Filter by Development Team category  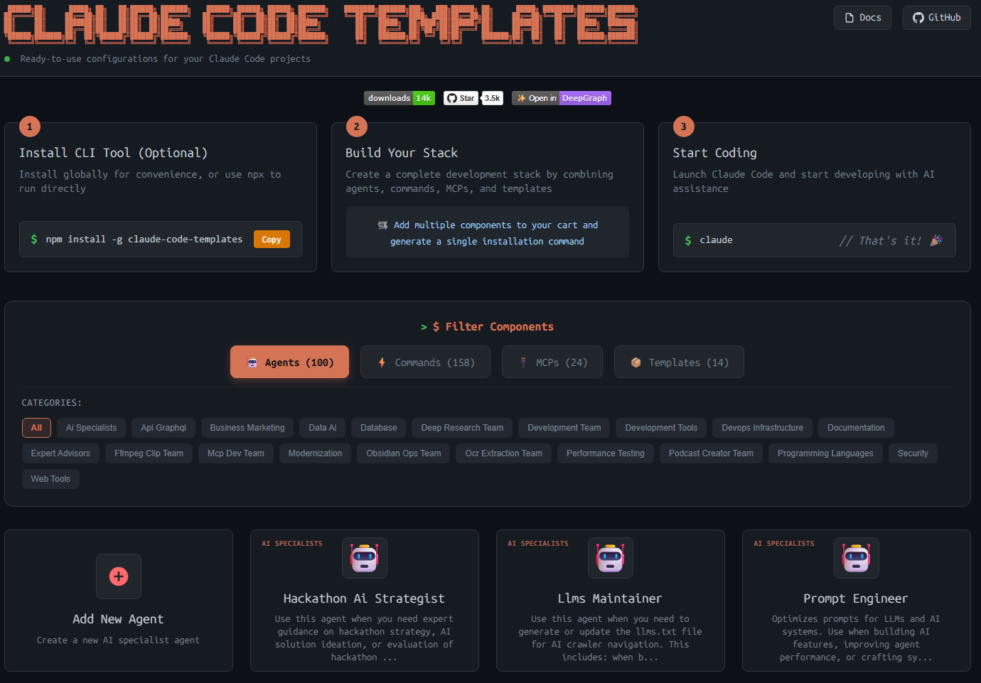coord(564,428)
